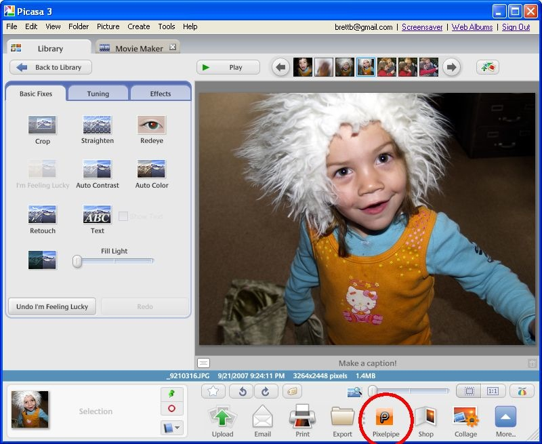Image resolution: width=542 pixels, height=444 pixels.
Task: Open the Straighten tool
Action: click(98, 125)
